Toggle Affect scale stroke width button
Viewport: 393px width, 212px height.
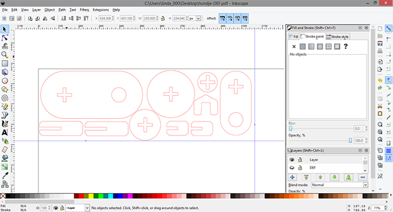point(222,18)
